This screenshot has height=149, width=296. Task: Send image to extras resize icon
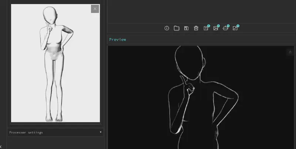[x=235, y=28]
